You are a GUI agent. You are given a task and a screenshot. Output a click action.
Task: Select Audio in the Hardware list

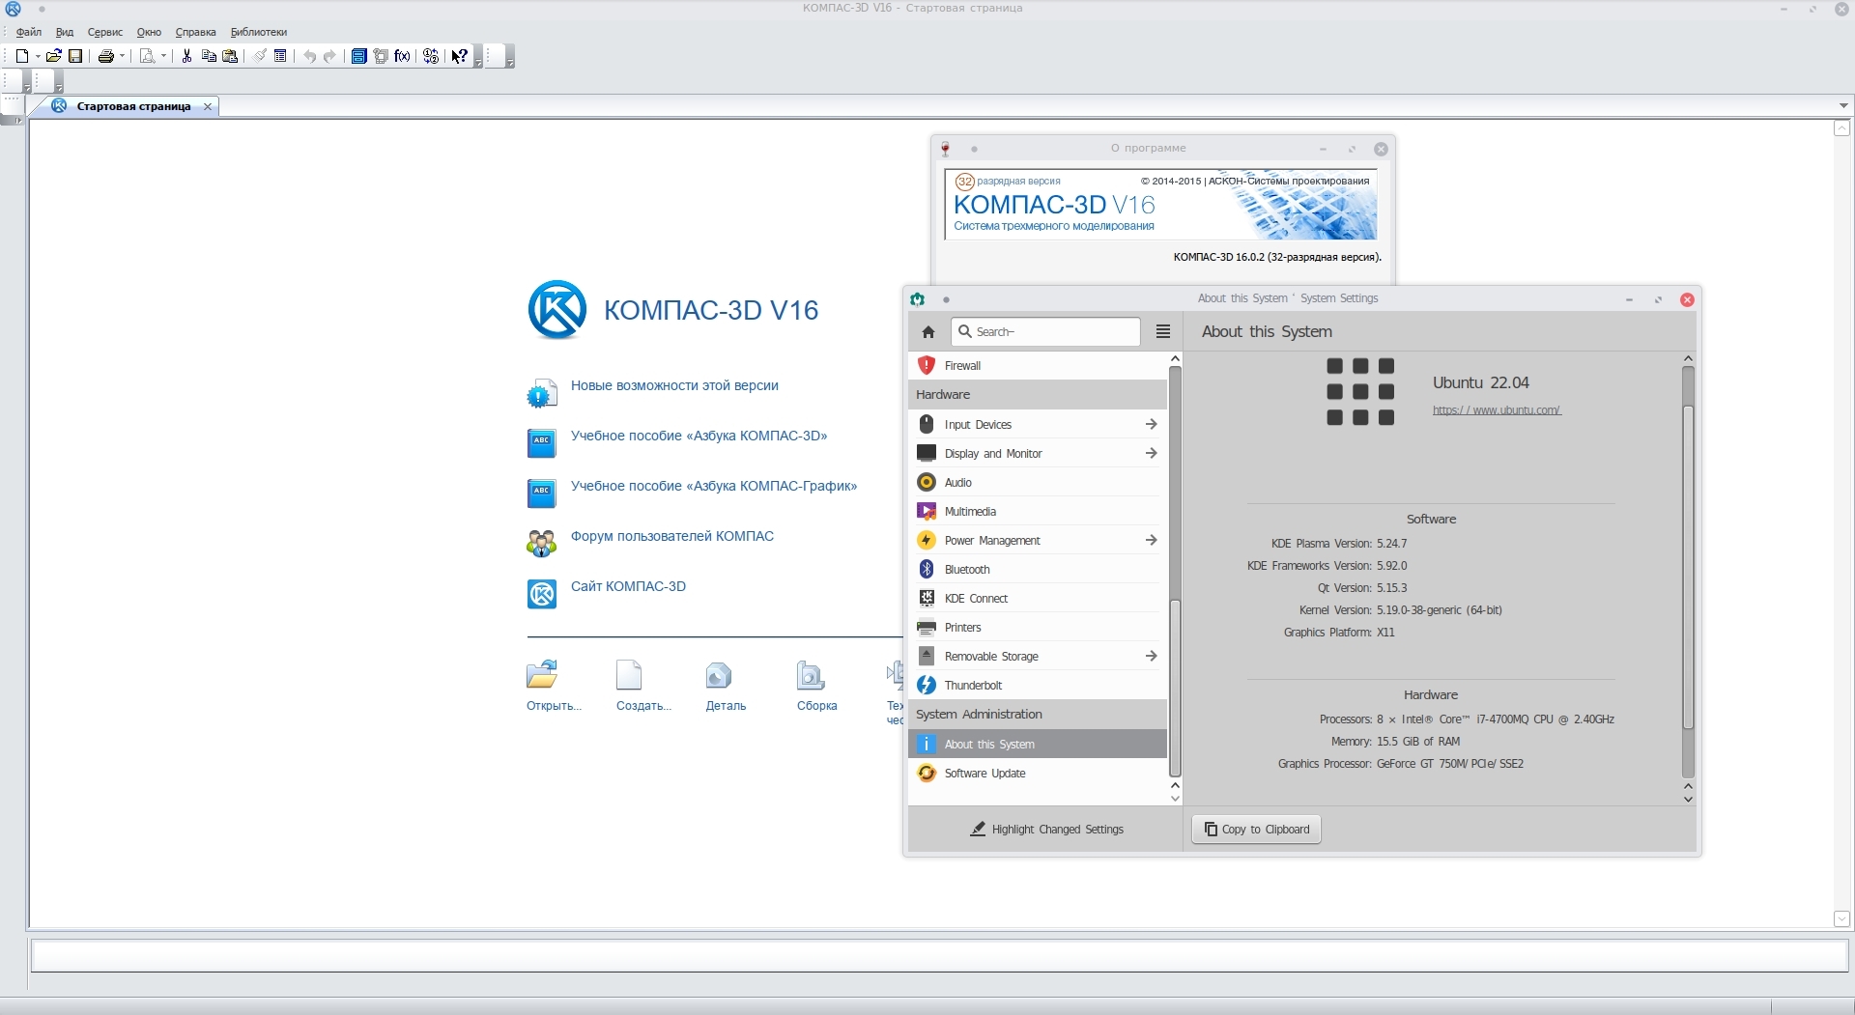(1038, 482)
